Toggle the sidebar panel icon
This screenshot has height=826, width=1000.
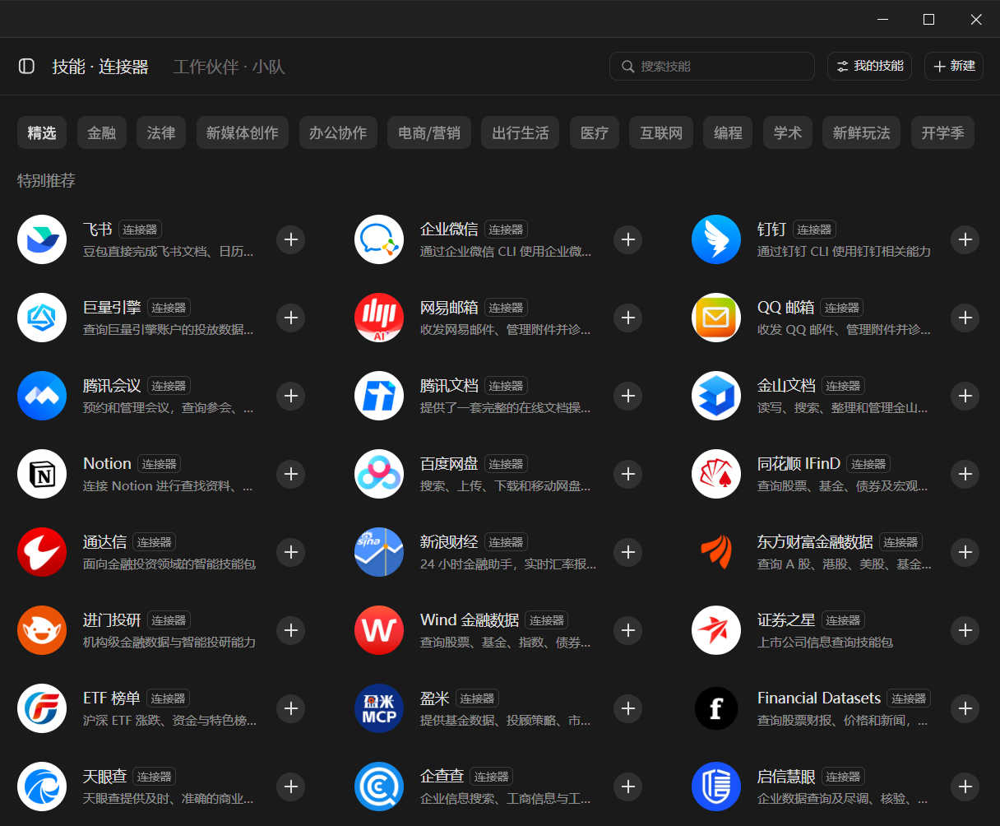(26, 66)
